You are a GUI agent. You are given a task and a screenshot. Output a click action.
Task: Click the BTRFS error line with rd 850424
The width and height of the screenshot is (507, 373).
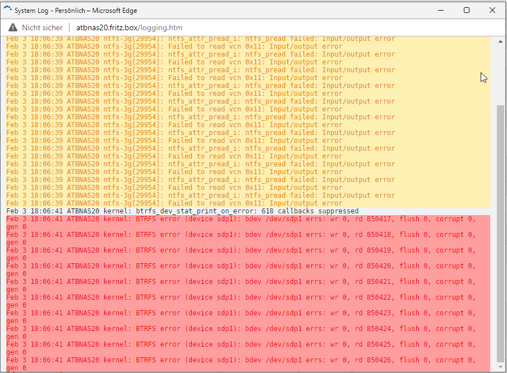coord(248,332)
